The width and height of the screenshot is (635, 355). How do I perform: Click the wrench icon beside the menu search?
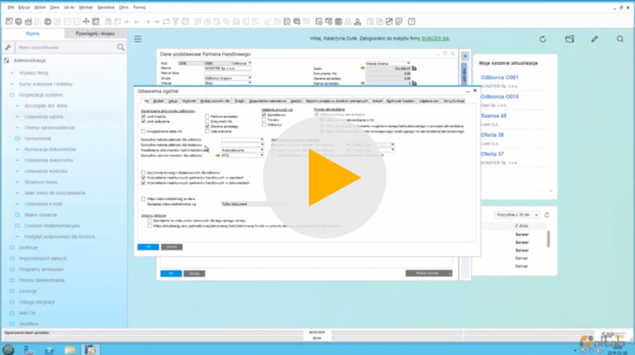tap(8, 47)
